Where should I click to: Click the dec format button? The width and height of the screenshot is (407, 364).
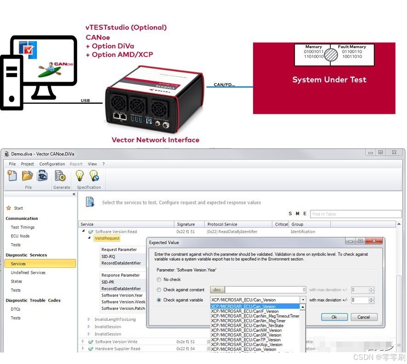(217, 290)
